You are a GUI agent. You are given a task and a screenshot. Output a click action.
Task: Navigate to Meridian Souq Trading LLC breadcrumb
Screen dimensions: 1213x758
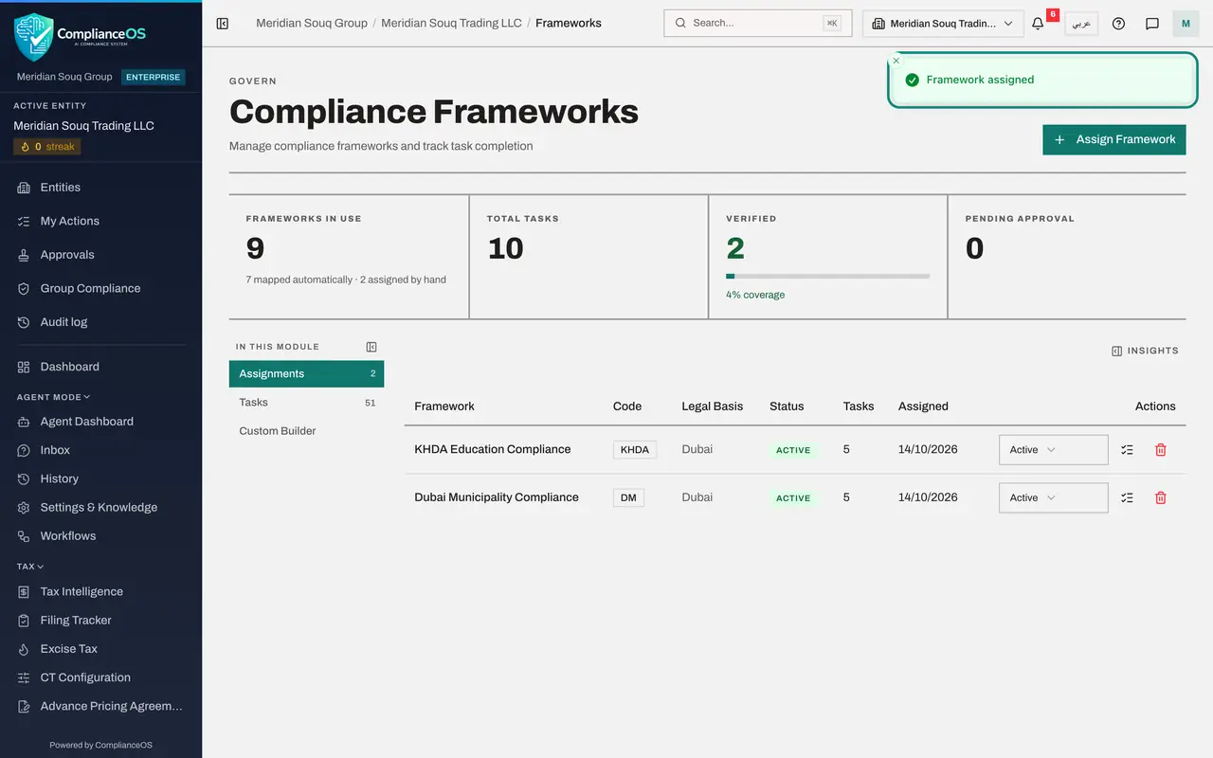pos(451,23)
